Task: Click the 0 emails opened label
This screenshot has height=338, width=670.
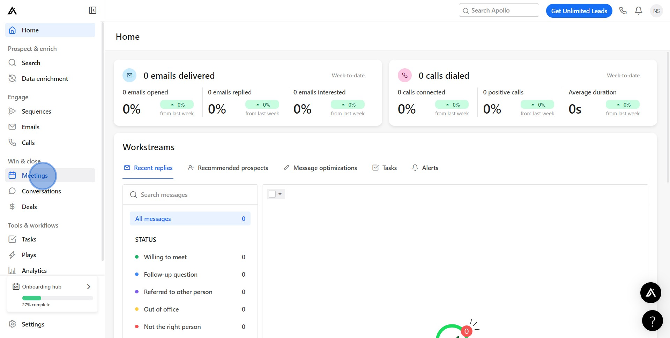Action: pyautogui.click(x=145, y=92)
